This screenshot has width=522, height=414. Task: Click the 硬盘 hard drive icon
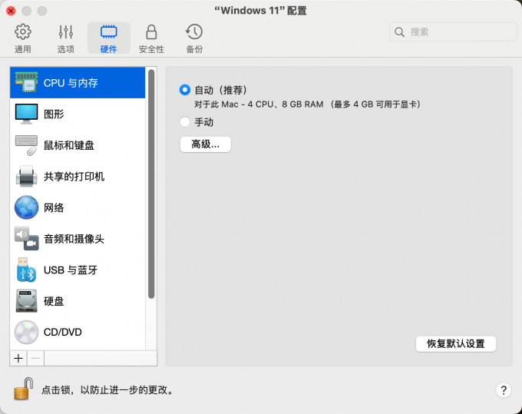click(x=26, y=301)
